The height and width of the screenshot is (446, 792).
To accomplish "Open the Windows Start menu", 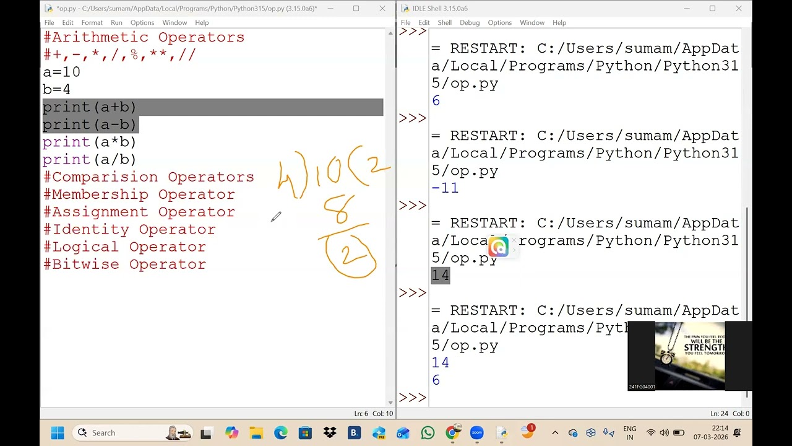I will [x=58, y=432].
